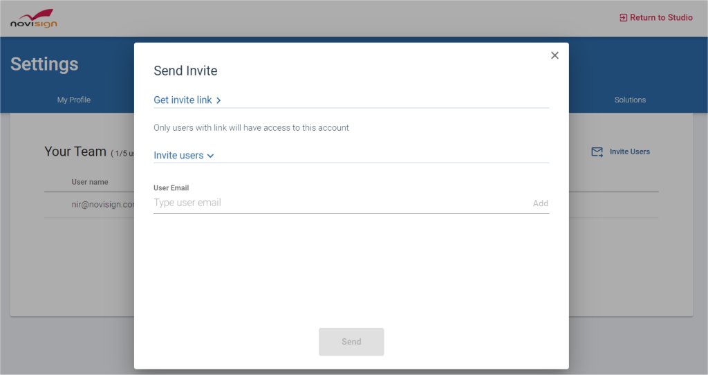Screen dimensions: 708x375
Task: Collapse the Invite users section
Action: [x=183, y=155]
